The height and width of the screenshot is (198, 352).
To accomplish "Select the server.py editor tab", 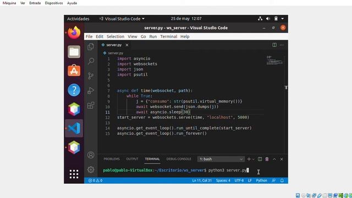I will pyautogui.click(x=114, y=45).
